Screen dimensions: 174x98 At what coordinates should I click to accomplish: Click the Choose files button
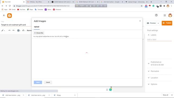39,33
